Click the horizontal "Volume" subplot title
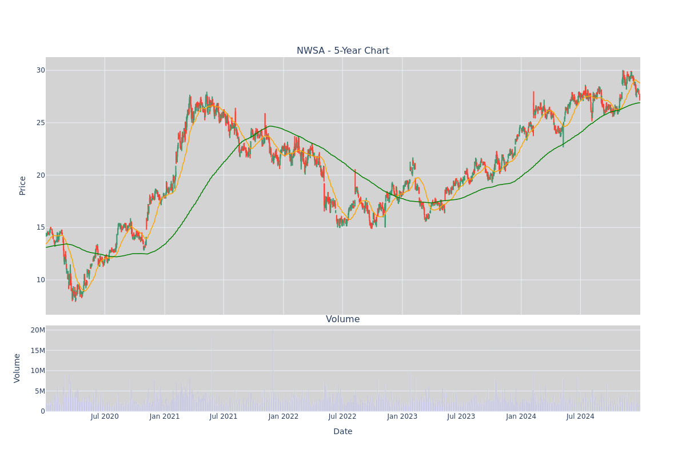The height and width of the screenshot is (457, 686). coord(343,319)
